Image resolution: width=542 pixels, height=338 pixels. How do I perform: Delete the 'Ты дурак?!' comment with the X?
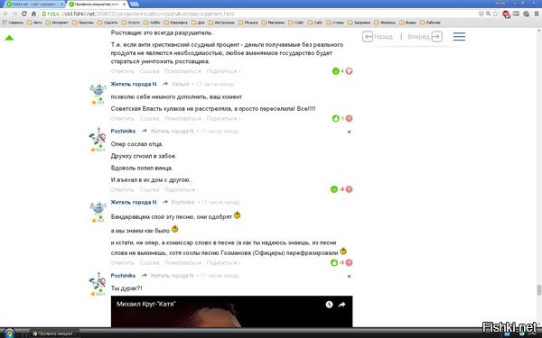[x=349, y=277]
